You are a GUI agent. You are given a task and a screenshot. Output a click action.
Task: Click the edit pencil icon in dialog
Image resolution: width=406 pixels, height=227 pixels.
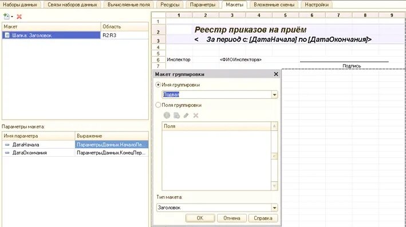tap(186, 116)
